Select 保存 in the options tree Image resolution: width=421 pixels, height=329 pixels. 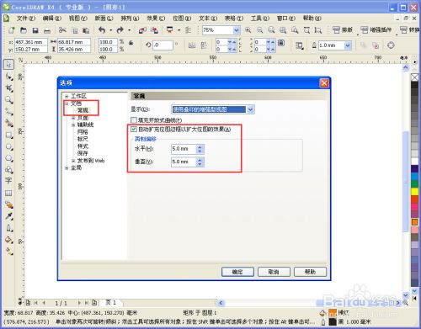click(83, 153)
